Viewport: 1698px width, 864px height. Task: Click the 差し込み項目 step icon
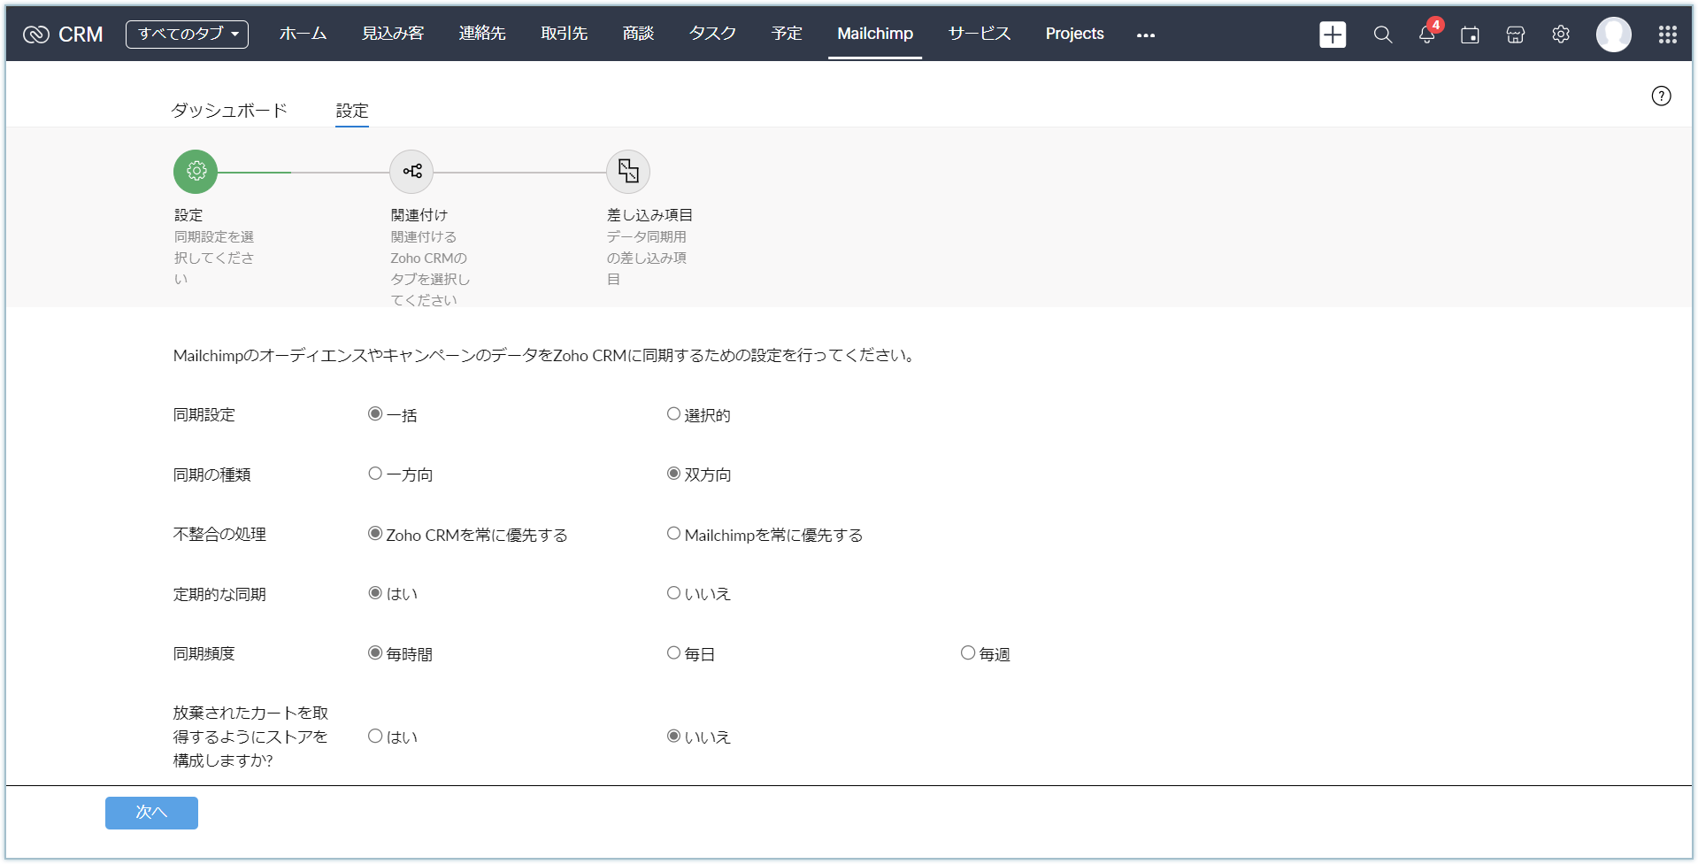coord(628,172)
